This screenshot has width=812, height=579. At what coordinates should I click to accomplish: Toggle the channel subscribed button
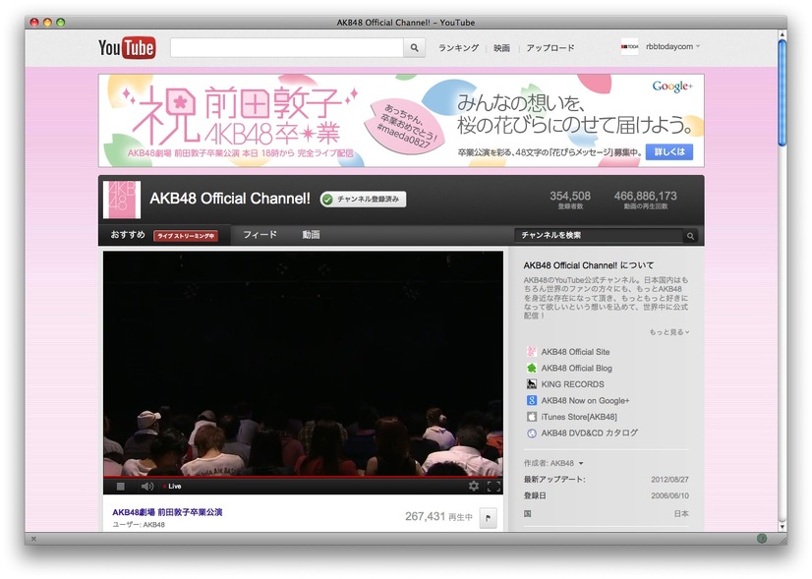363,199
